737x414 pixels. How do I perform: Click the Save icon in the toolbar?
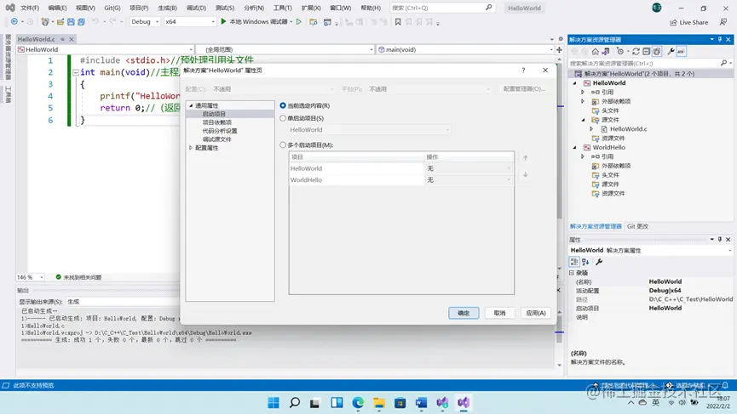pos(71,21)
